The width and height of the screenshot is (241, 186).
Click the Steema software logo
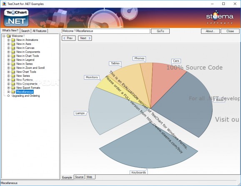[220, 17]
